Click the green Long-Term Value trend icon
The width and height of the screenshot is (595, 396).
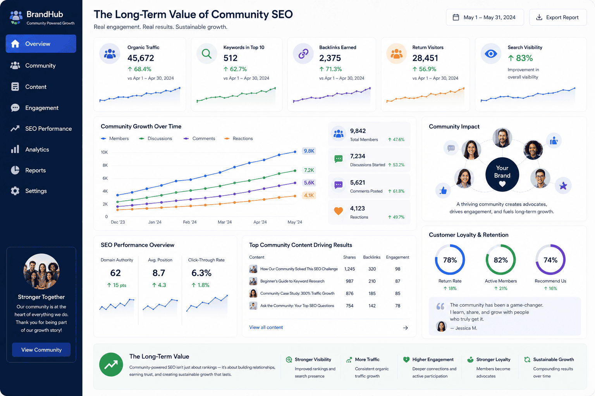pyautogui.click(x=111, y=364)
